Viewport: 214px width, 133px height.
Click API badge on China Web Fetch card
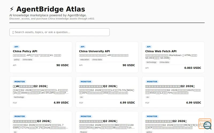pos(149,47)
